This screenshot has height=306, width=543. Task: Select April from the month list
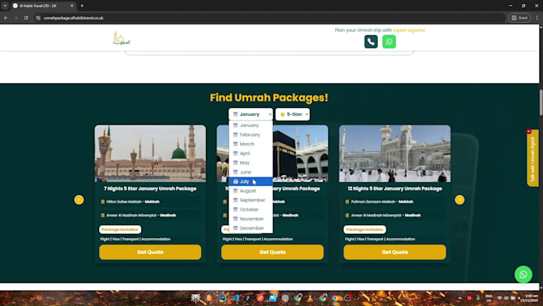pyautogui.click(x=251, y=153)
